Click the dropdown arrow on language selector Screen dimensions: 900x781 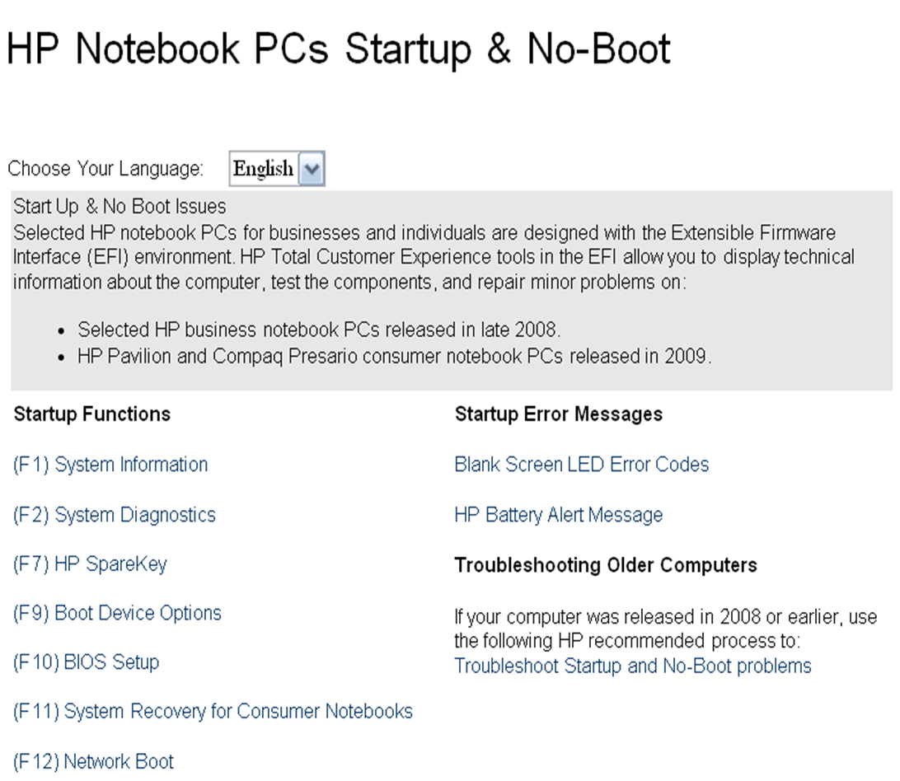[312, 168]
